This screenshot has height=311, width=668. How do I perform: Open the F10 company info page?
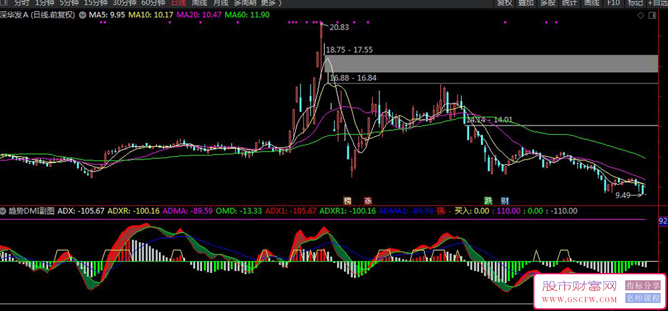(613, 3)
